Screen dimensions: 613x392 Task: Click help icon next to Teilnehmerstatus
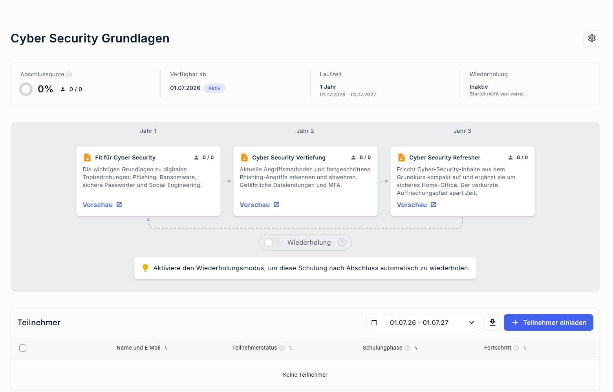pos(282,348)
